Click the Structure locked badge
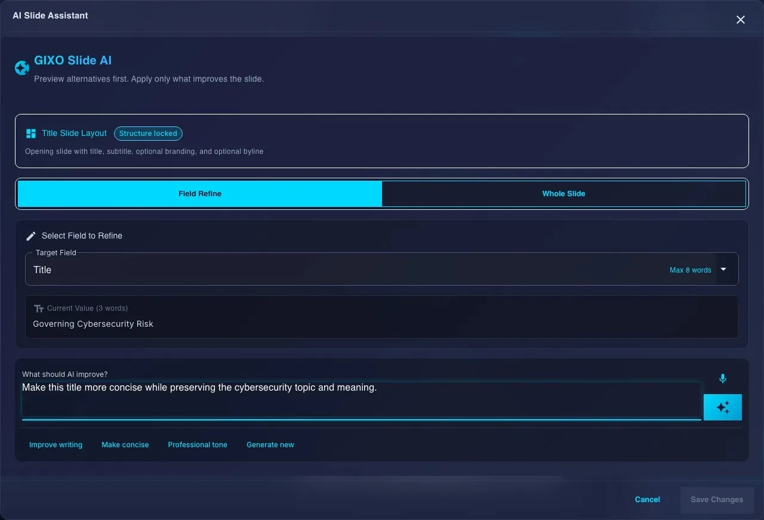 pyautogui.click(x=148, y=134)
